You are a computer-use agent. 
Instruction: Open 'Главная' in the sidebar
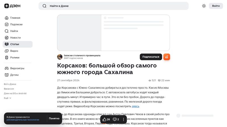(15, 18)
